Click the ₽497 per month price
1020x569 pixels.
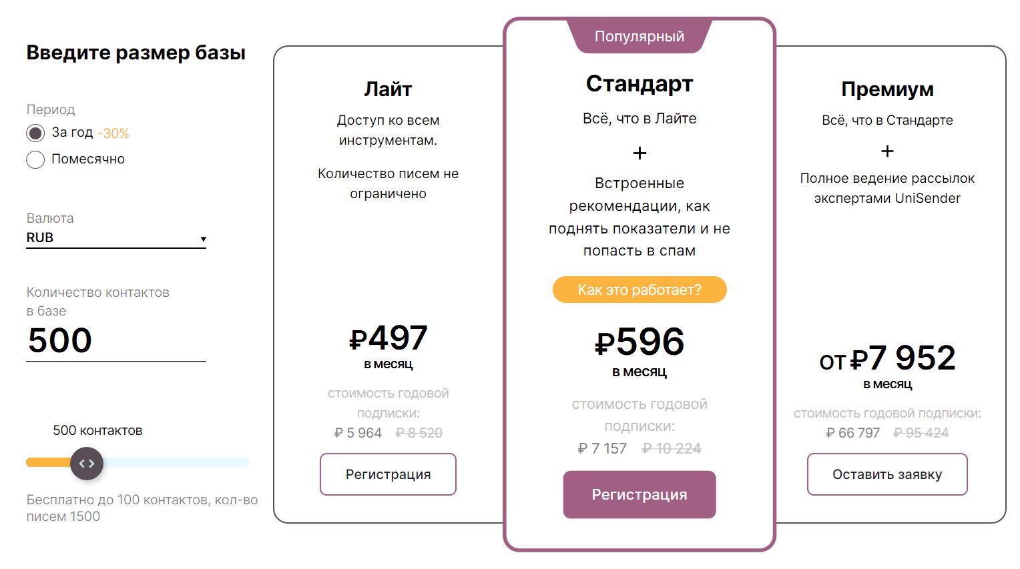pos(388,338)
